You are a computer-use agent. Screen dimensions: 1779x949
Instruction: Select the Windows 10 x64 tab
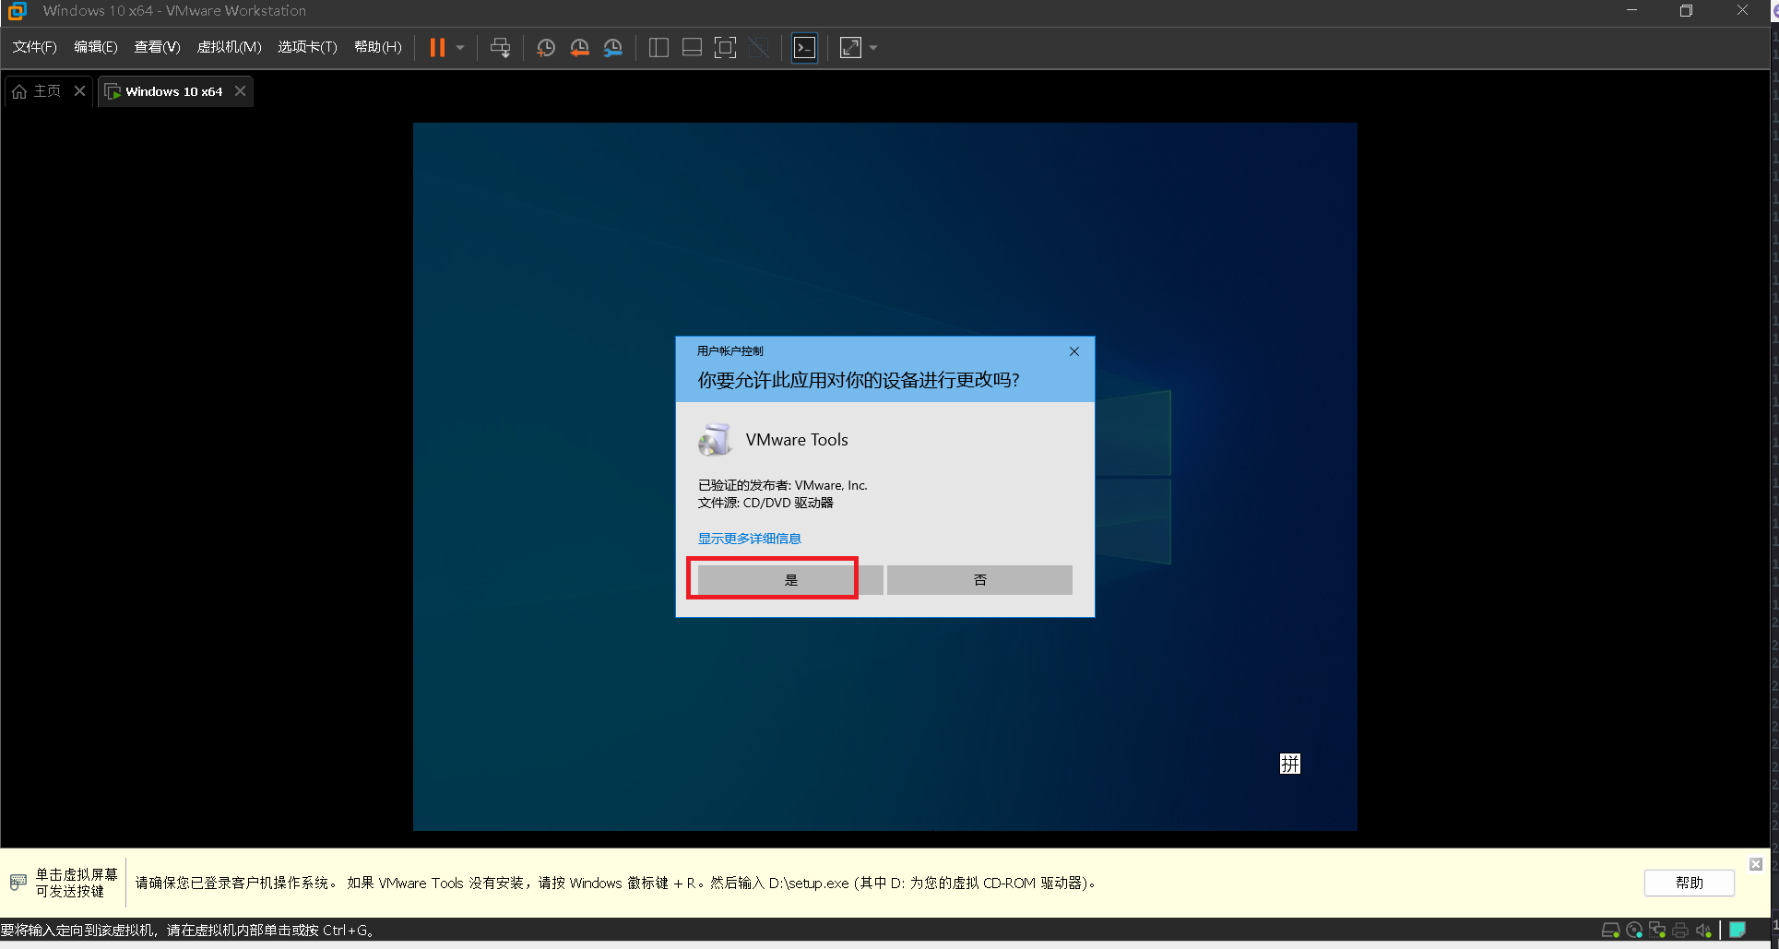174,91
